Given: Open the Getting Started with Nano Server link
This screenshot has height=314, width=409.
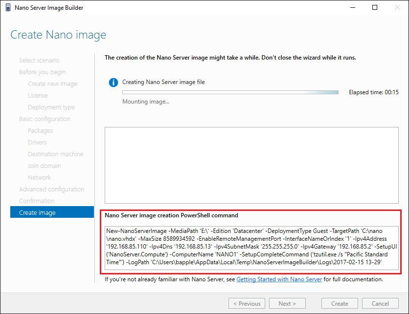Looking at the screenshot, I should click(279, 279).
